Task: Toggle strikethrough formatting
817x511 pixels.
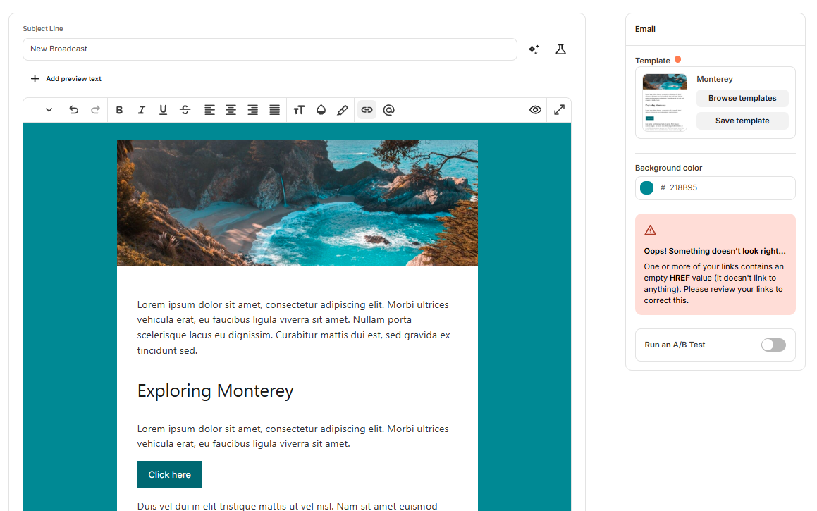Action: point(185,110)
